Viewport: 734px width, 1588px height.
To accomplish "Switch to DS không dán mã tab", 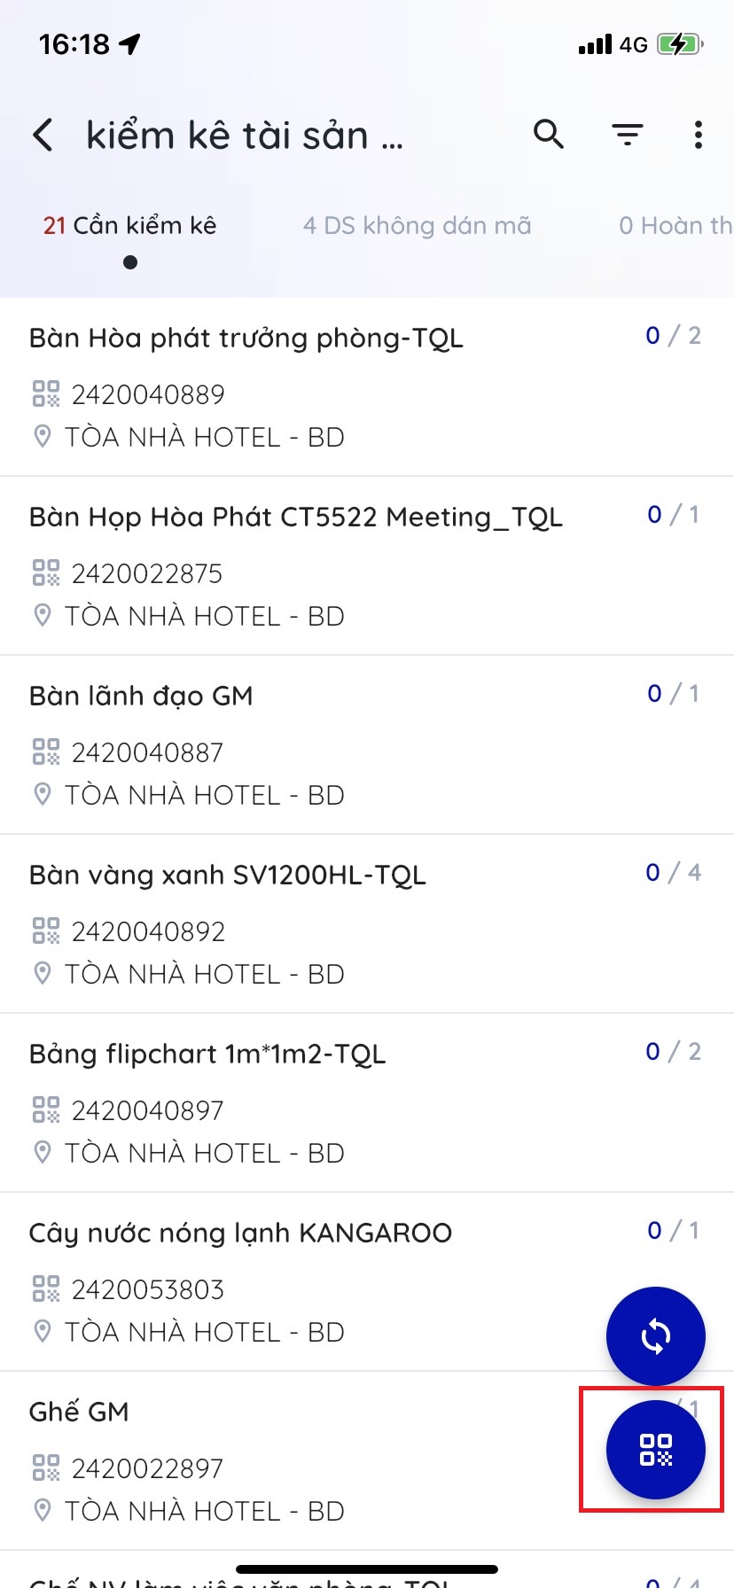I will tap(417, 226).
